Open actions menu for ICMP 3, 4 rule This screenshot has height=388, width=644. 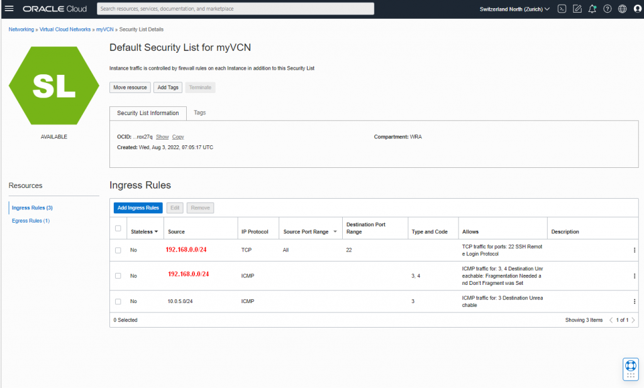tap(635, 276)
